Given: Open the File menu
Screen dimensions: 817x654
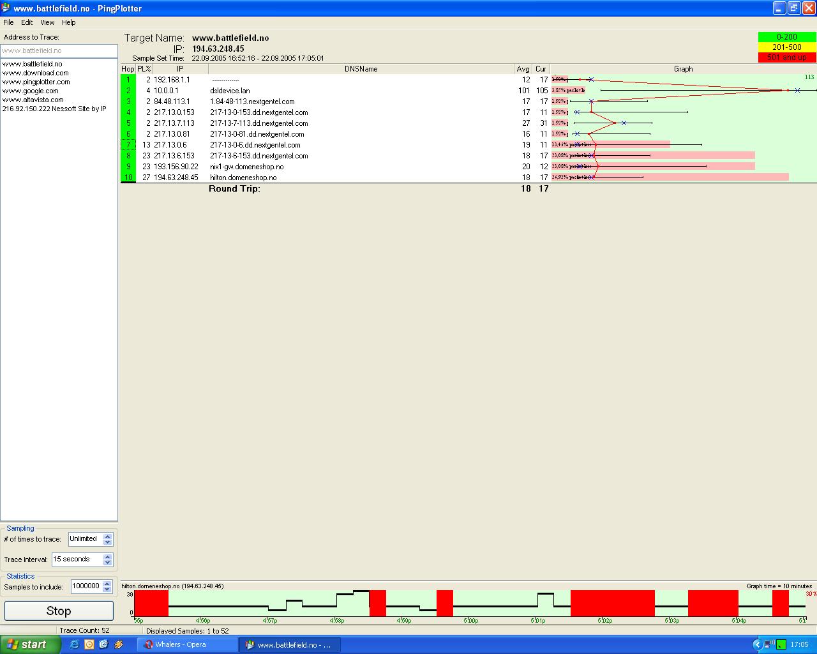Looking at the screenshot, I should [x=8, y=22].
